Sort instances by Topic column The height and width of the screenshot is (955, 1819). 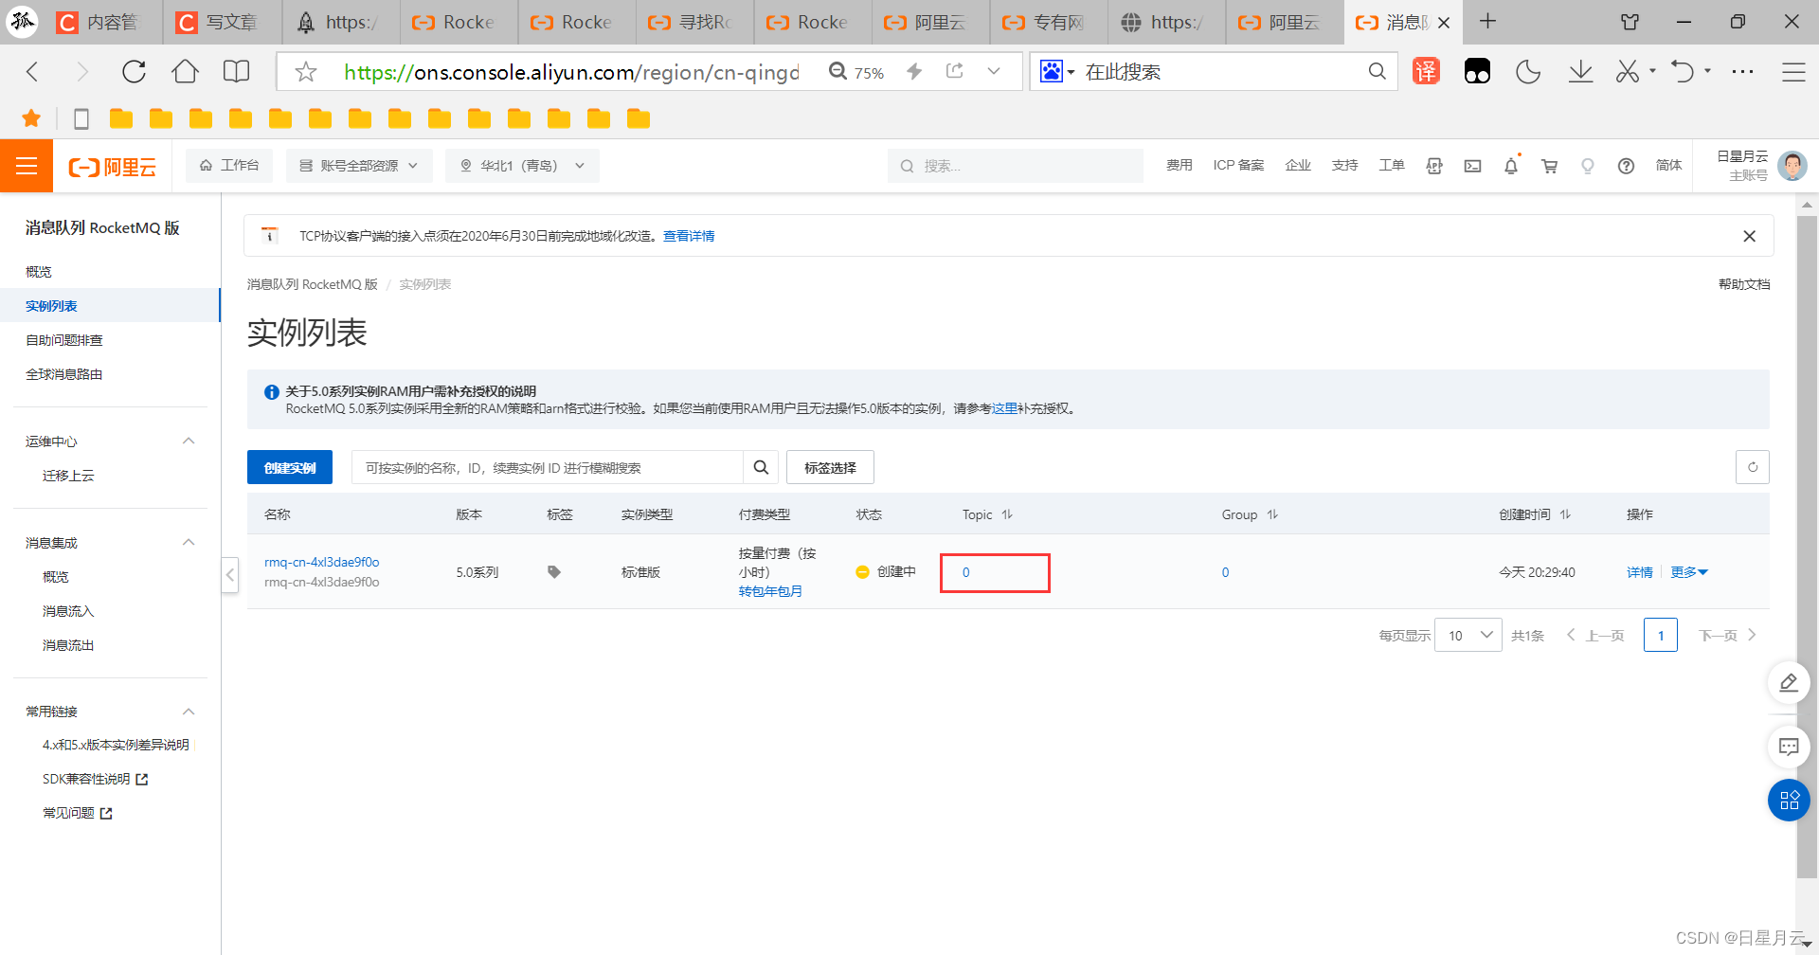[1007, 514]
